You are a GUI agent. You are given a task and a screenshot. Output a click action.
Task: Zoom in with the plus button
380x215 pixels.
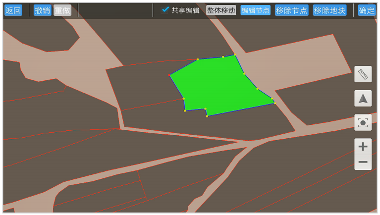363,147
